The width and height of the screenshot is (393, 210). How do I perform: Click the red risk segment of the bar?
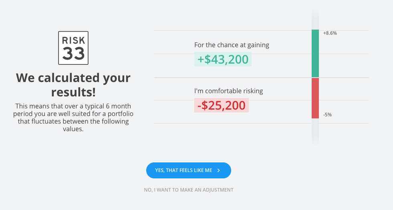[x=315, y=98]
